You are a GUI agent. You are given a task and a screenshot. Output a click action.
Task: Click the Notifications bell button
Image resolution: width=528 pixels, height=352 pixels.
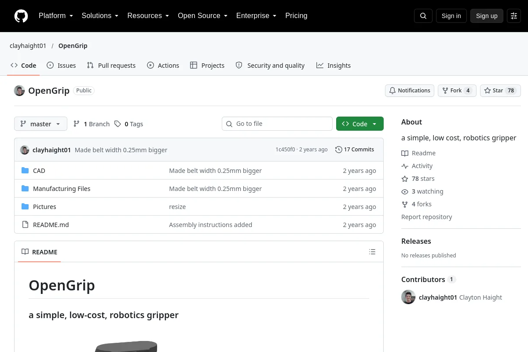(410, 91)
